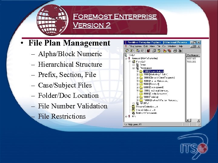Click the copy folders toolbar icon
The image size is (218, 163).
click(x=138, y=51)
